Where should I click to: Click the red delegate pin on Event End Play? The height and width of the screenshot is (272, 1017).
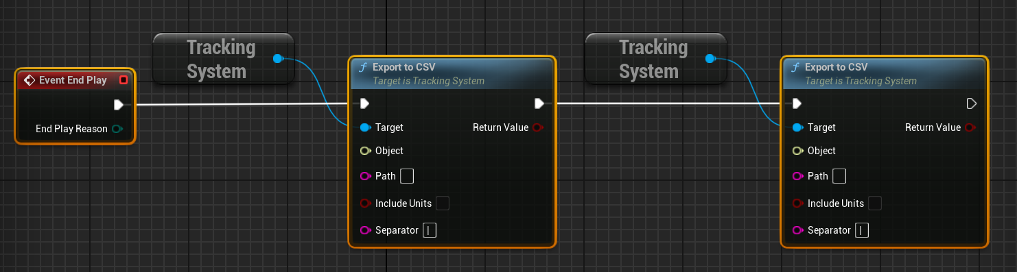click(x=124, y=80)
